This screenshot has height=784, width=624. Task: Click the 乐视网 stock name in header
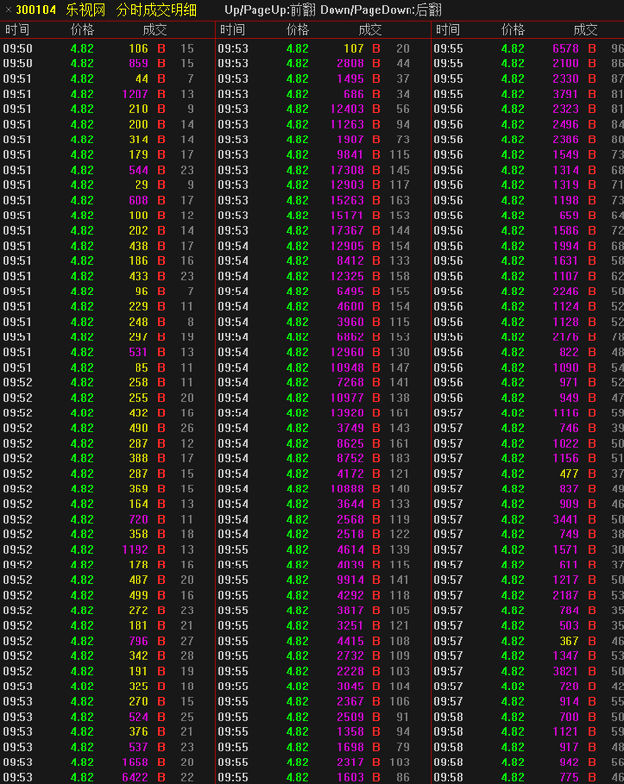pyautogui.click(x=85, y=10)
